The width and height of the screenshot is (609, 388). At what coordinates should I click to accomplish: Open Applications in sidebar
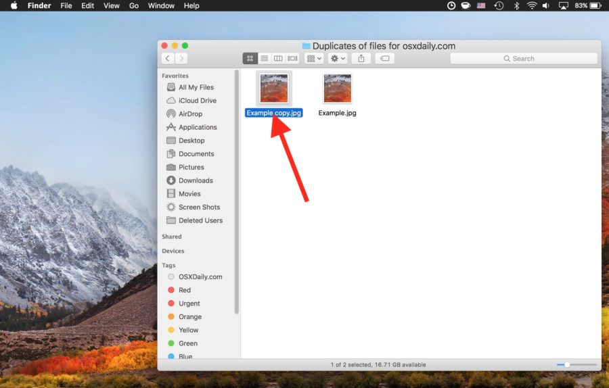(x=198, y=127)
